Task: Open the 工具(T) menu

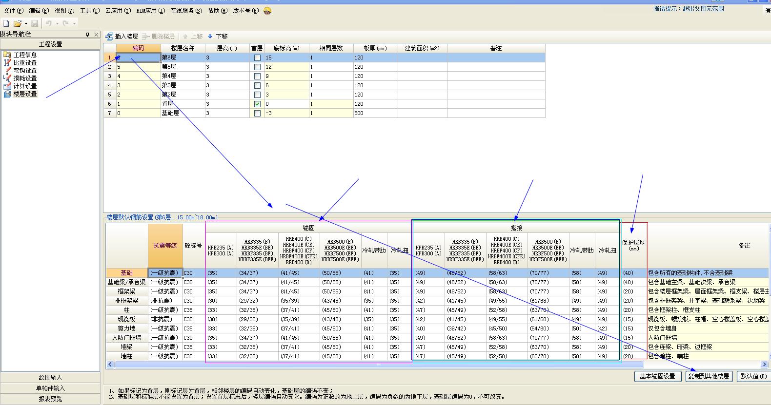Action: click(89, 11)
